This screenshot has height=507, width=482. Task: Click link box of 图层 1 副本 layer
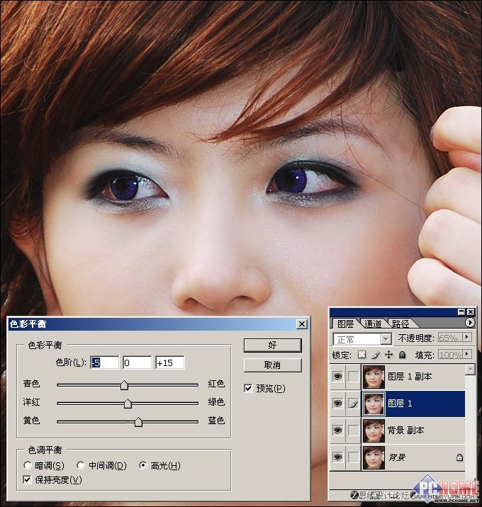pyautogui.click(x=353, y=377)
